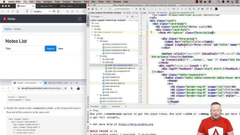The image size is (240, 135).
Task: Open Chrome three-dot menu
Action: pos(83,88)
